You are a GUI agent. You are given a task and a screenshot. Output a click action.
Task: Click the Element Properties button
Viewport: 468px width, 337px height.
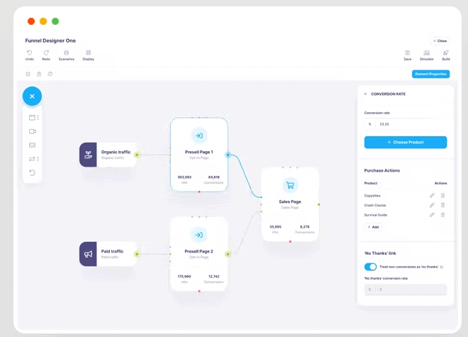pos(430,74)
